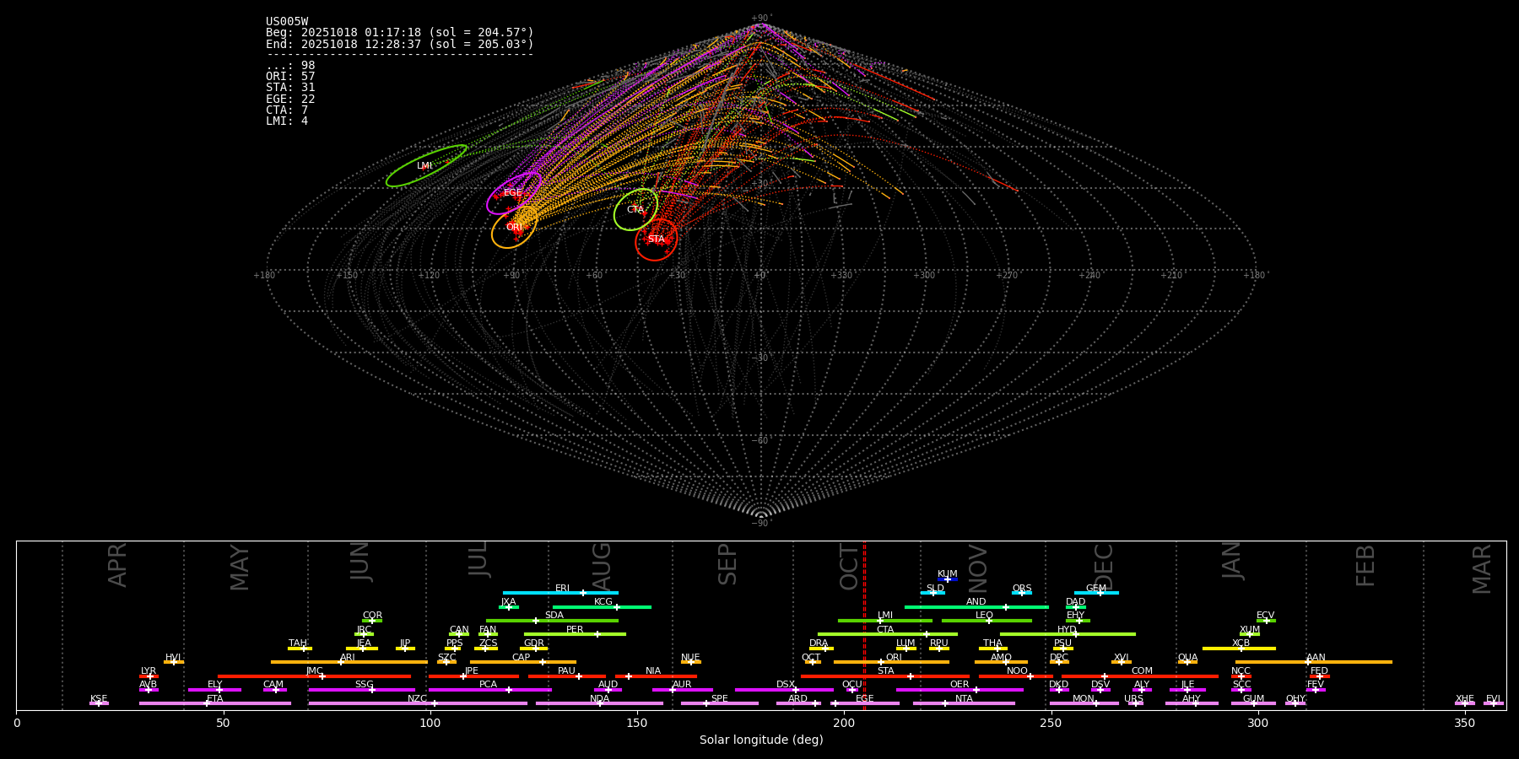Click the NTA shower bar in the timeline
1519x759 pixels.
pos(964,703)
